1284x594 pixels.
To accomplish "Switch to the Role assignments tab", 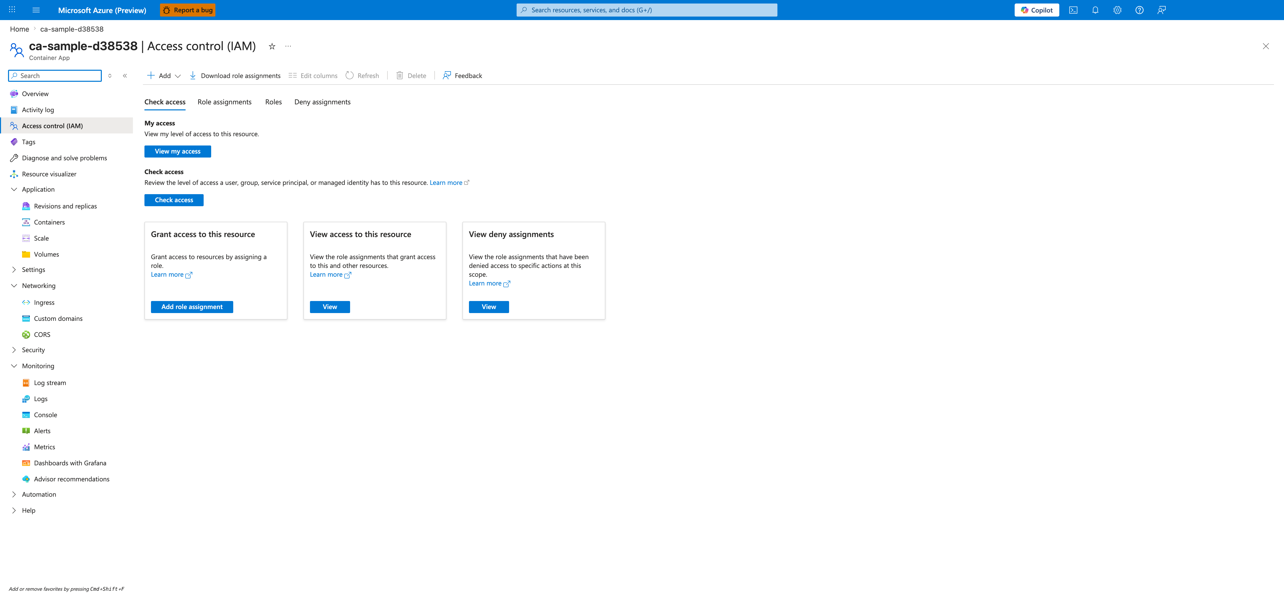I will click(224, 102).
